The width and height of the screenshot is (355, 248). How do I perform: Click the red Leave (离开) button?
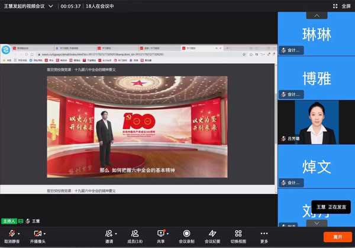(x=337, y=236)
